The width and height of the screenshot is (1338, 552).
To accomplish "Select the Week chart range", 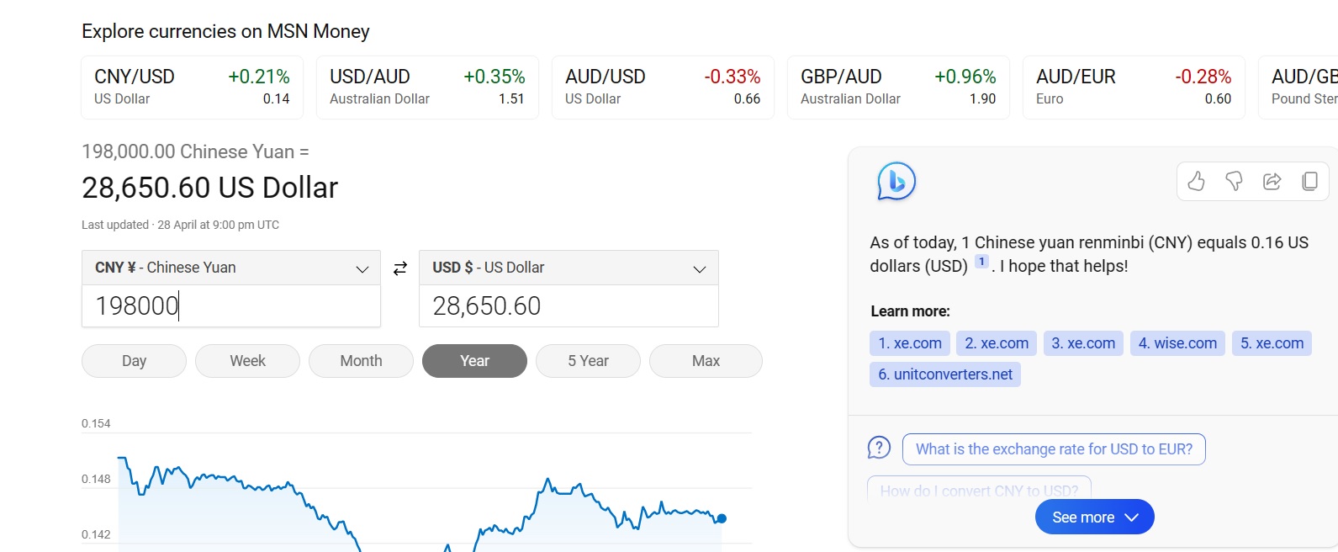I will tap(247, 361).
